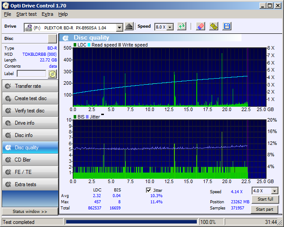The height and width of the screenshot is (227, 284).
Task: Open the Help menu
Action: tap(63, 14)
